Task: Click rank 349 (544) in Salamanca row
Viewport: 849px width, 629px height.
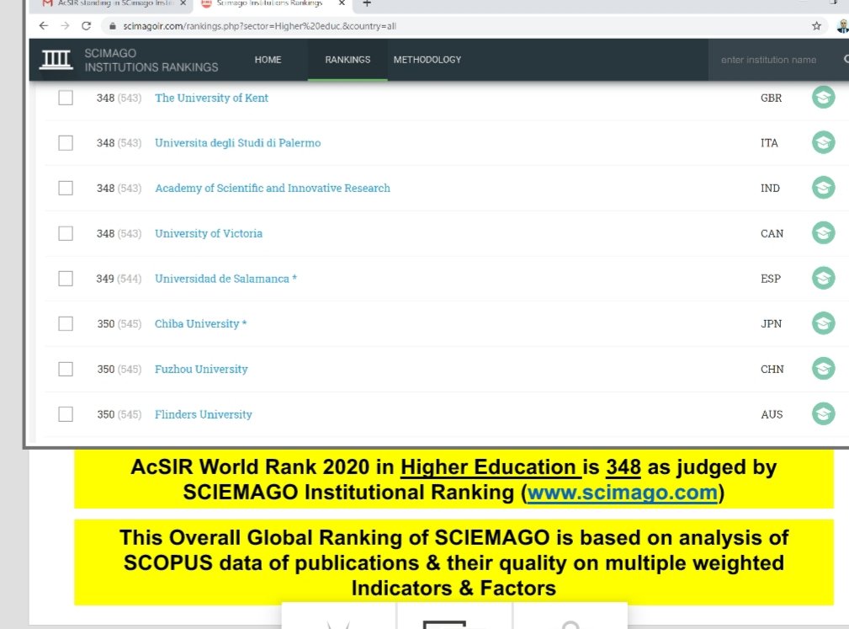Action: click(119, 279)
